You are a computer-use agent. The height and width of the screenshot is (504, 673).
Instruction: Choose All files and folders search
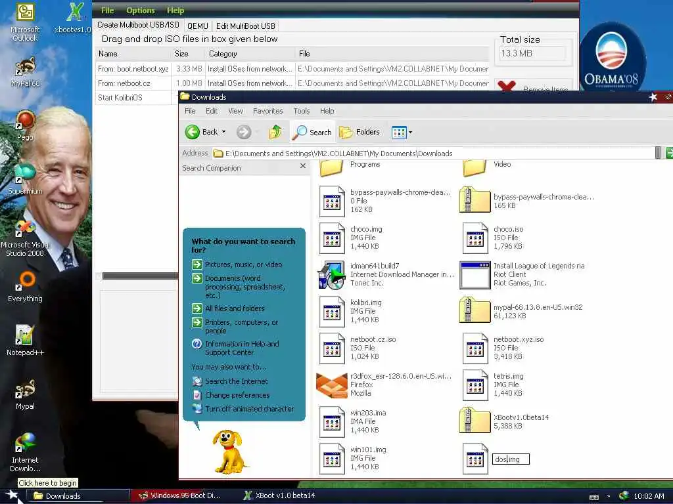[235, 308]
